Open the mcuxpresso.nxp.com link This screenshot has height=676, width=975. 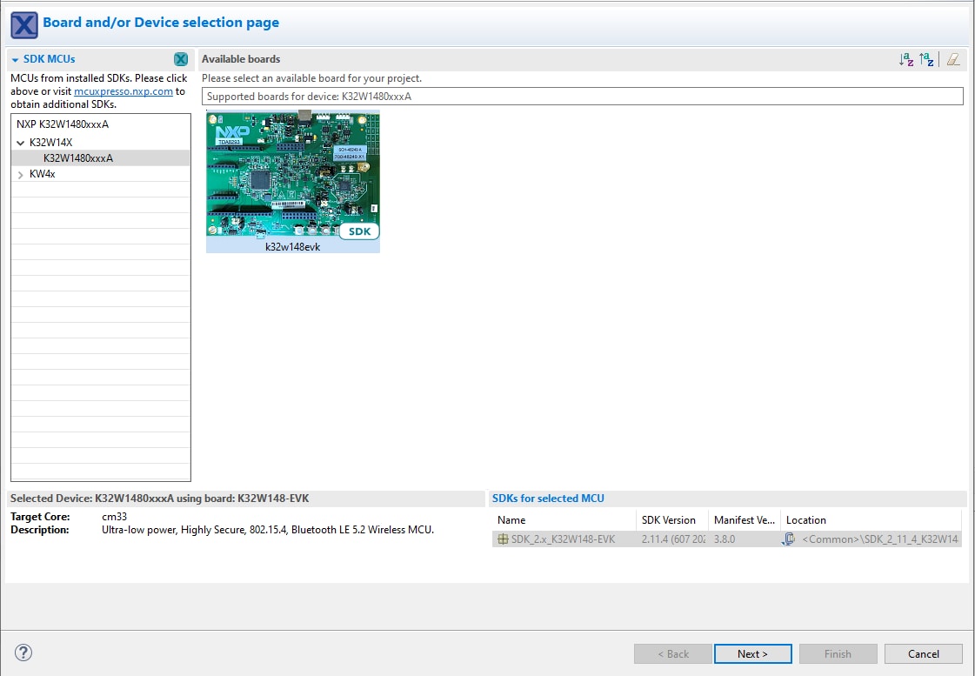(x=124, y=91)
